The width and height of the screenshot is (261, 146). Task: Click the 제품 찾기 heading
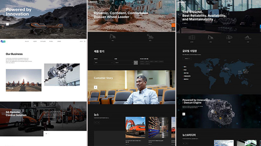(99, 52)
